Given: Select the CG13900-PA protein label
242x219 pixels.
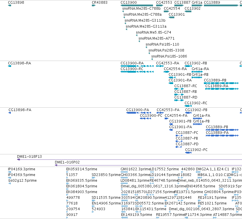Looking at the screenshot, I should pyautogui.click(x=138, y=110).
